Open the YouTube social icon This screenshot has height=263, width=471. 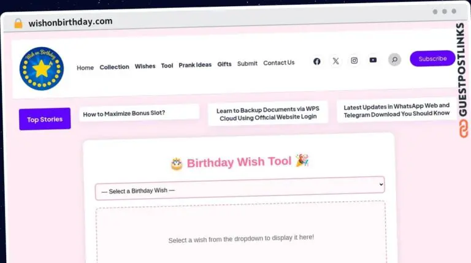pos(373,60)
